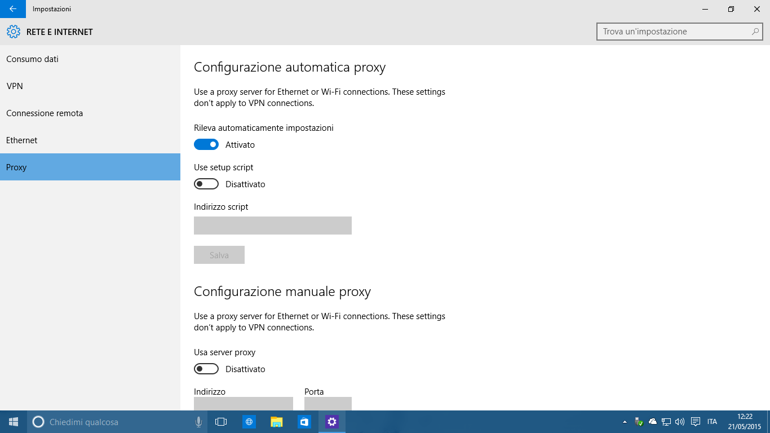Viewport: 770px width, 433px height.
Task: Open the Windows Start menu
Action: click(x=14, y=422)
